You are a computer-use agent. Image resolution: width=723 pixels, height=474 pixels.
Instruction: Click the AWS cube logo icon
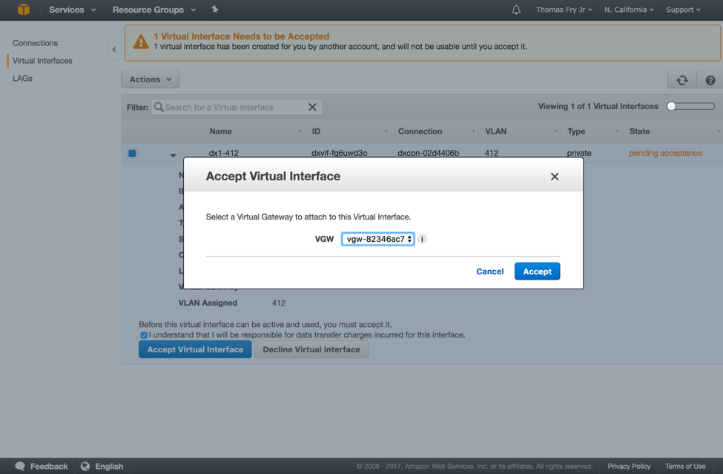pyautogui.click(x=24, y=10)
